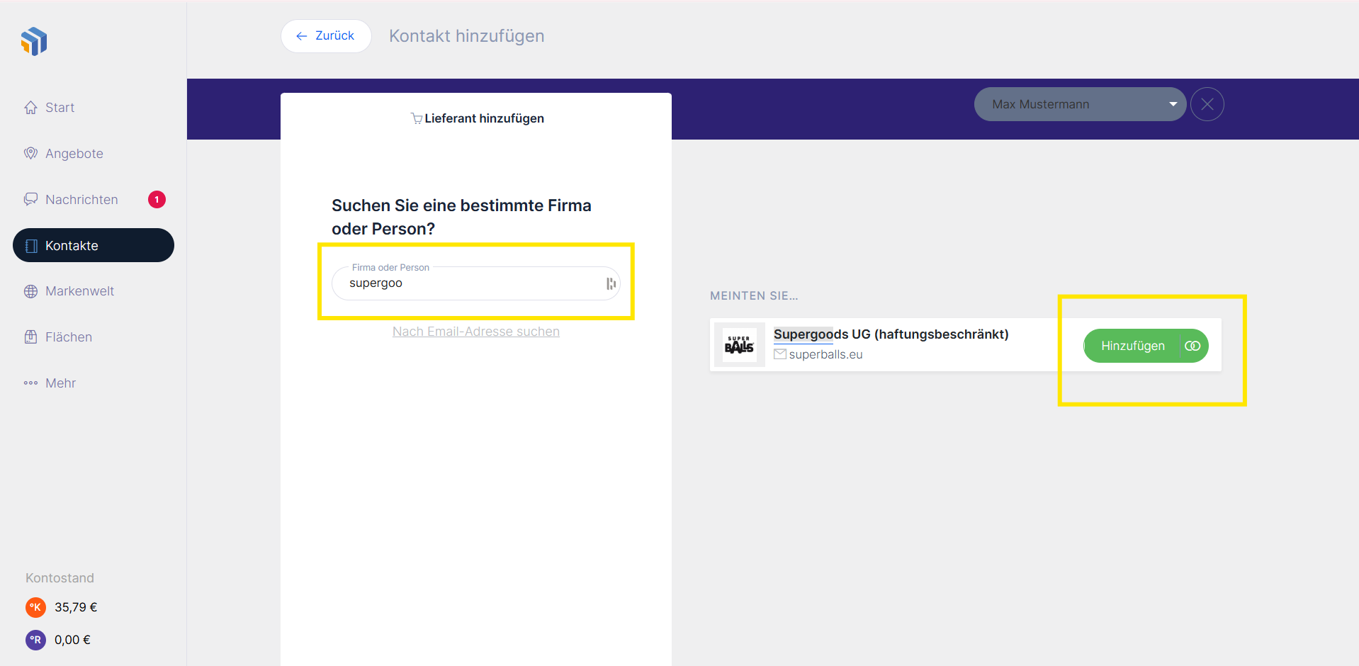Click the Flächen store icon
1359x666 pixels.
pyautogui.click(x=30, y=337)
